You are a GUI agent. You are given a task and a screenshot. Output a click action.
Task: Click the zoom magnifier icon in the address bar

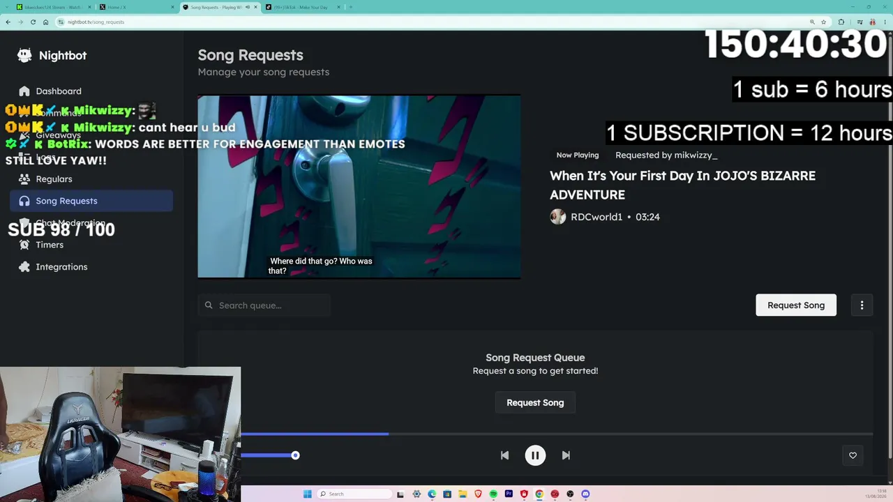pyautogui.click(x=812, y=22)
